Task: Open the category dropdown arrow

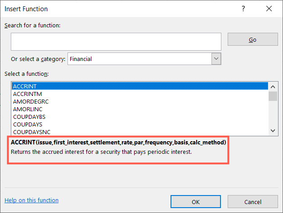Action: pyautogui.click(x=216, y=59)
